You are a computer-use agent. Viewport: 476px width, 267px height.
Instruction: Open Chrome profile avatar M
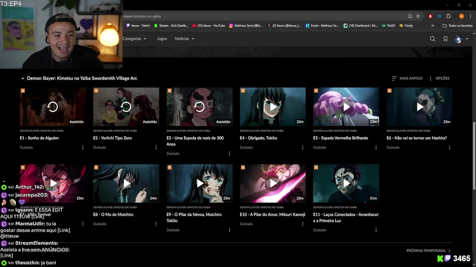(x=461, y=16)
